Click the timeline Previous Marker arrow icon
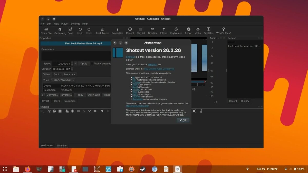This screenshot has width=308, height=173. (108, 111)
